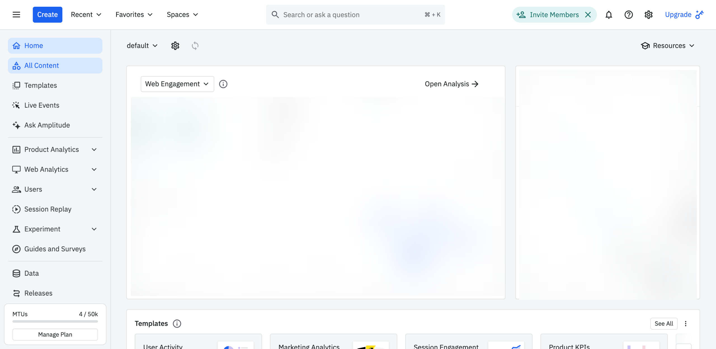Screen dimensions: 716x349
Task: Expand Product Analytics in sidebar
Action: [94, 150]
